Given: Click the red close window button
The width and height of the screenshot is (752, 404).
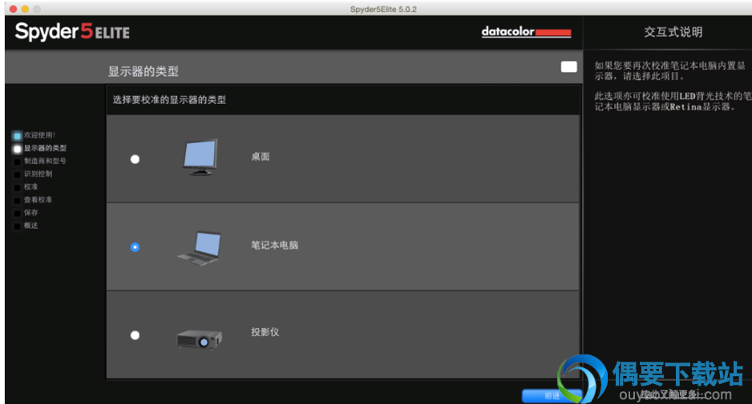Looking at the screenshot, I should point(13,9).
